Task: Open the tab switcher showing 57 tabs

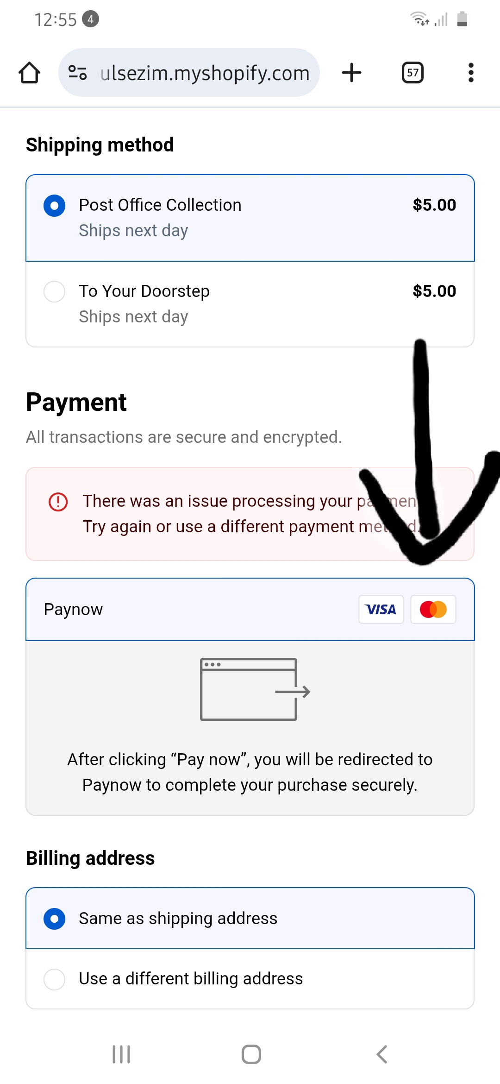Action: pyautogui.click(x=412, y=73)
